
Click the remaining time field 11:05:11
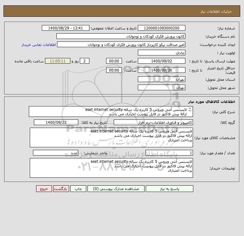[x=58, y=61]
